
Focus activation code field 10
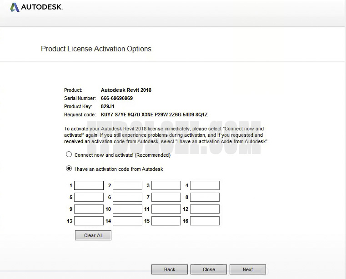[x=127, y=209]
